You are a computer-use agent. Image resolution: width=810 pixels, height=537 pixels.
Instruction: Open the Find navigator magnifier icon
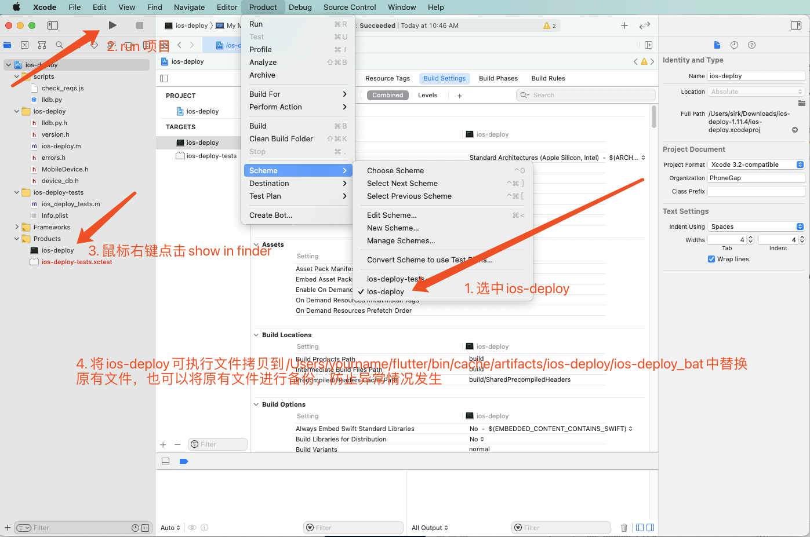(x=59, y=45)
